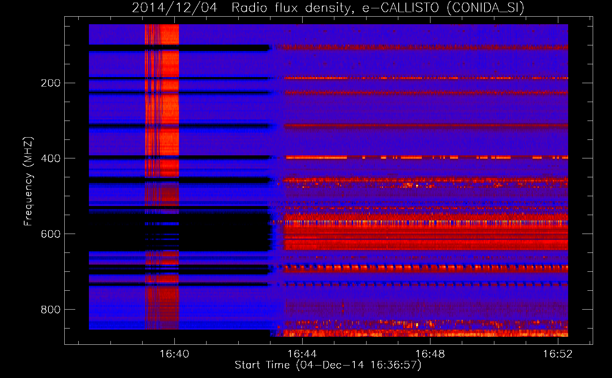Click the 'Start Time (04-Dec-14 16:36:57)' label
Viewport: 612px width, 378px height.
tap(328, 365)
